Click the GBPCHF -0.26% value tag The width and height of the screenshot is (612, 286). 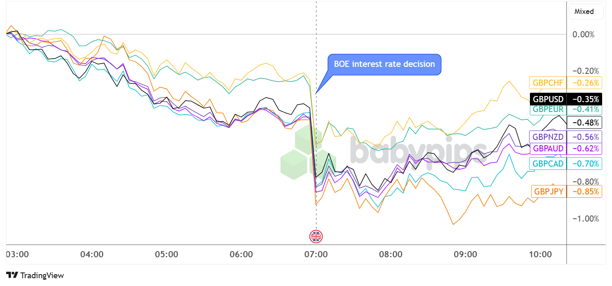tap(584, 83)
